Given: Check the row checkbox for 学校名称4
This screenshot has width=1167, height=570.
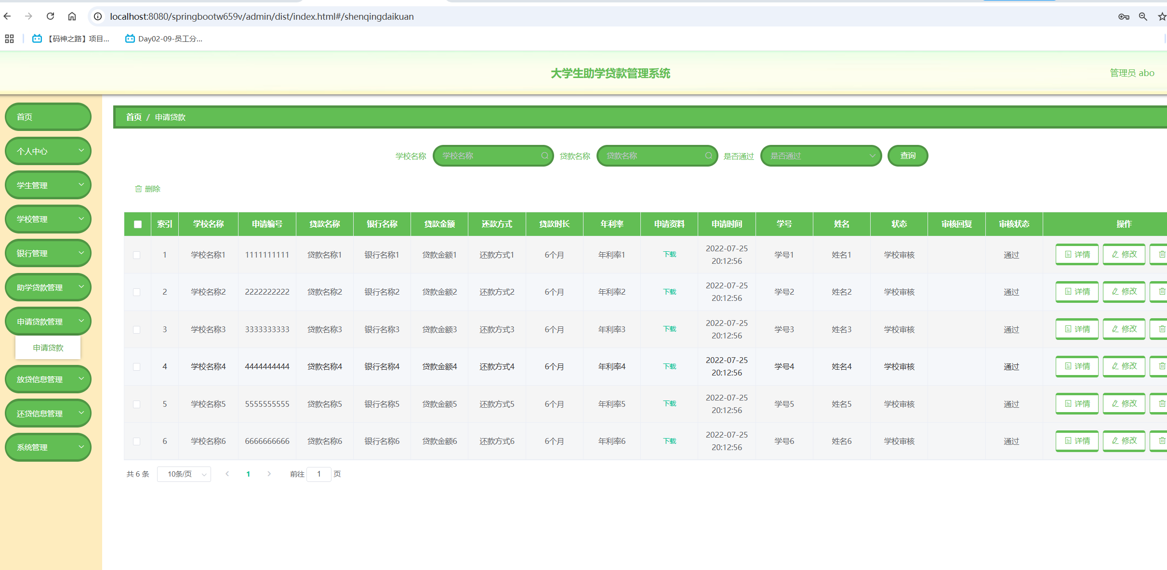Looking at the screenshot, I should [137, 367].
